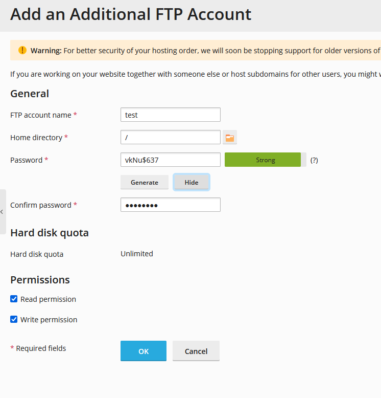Screen dimensions: 381x398
Task: Focus the Confirm password field
Action: [171, 205]
